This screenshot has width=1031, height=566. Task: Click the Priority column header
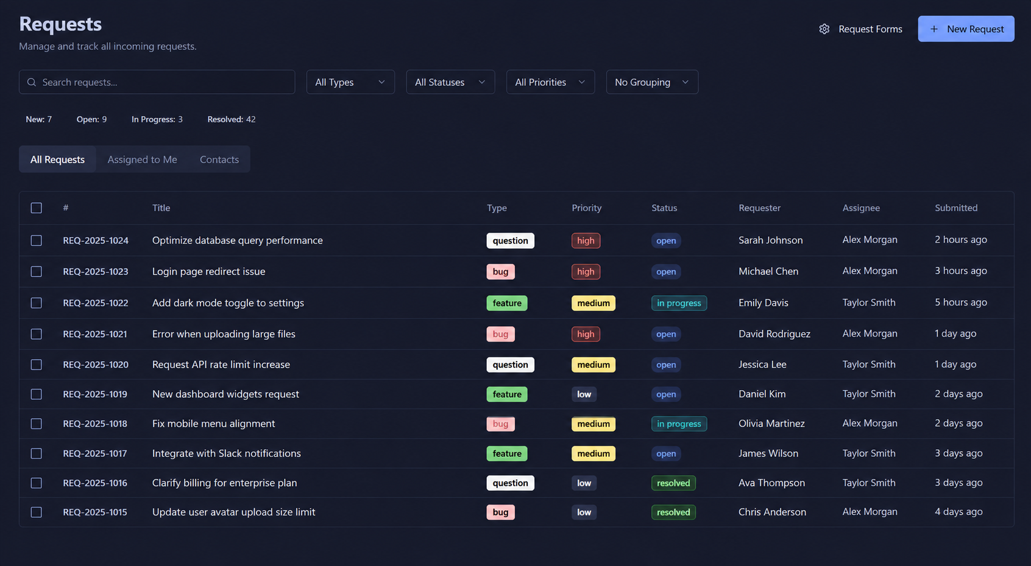point(587,208)
